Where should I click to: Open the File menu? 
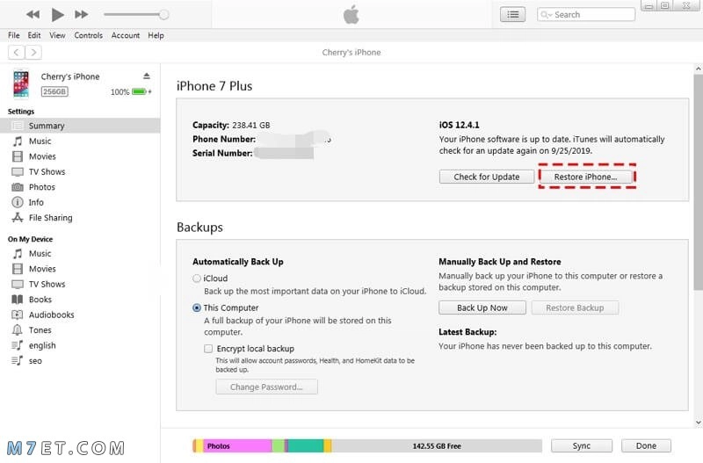[x=14, y=35]
